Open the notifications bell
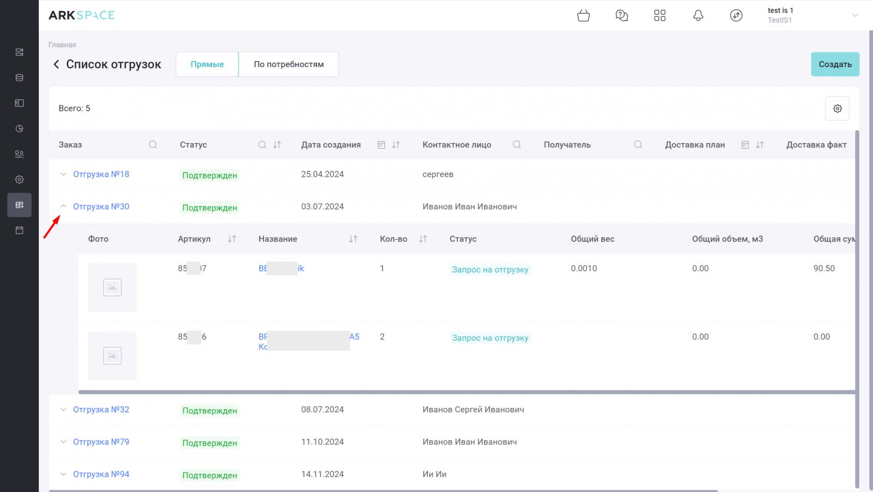The width and height of the screenshot is (873, 492). [x=698, y=15]
